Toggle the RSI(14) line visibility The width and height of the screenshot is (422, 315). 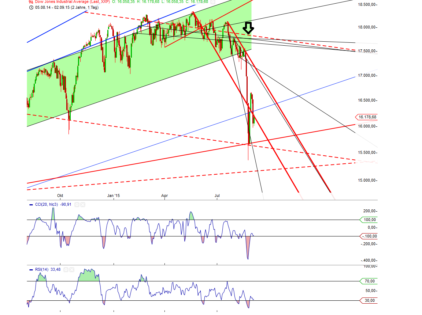(31, 269)
